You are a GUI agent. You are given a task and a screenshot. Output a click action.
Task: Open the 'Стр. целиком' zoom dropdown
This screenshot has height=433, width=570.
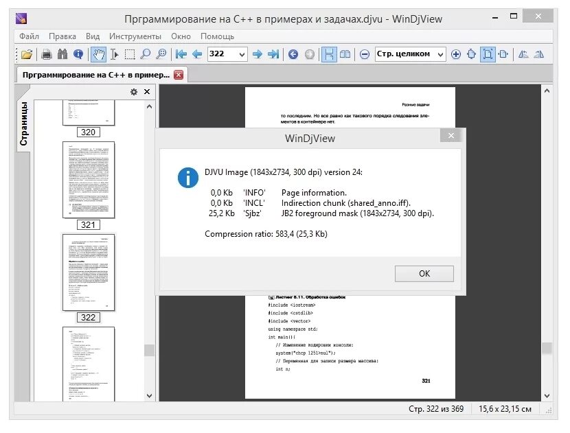[x=440, y=54]
